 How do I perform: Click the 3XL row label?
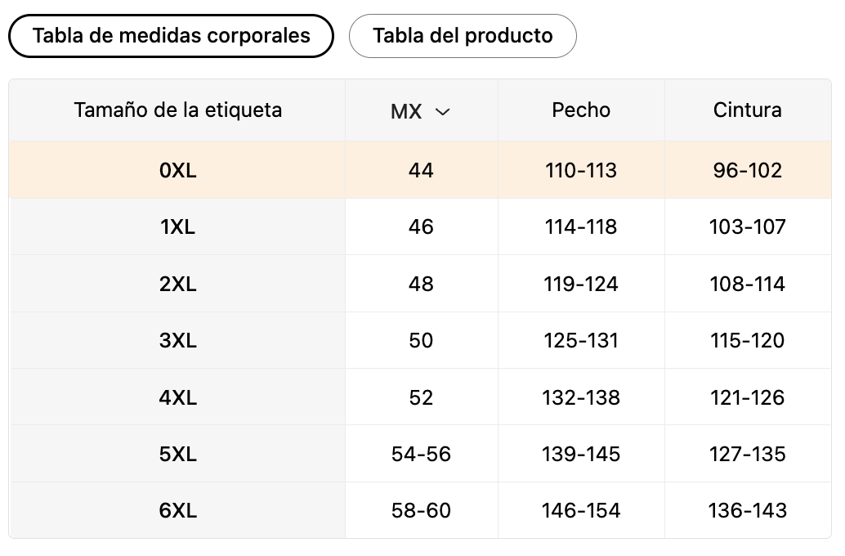178,340
